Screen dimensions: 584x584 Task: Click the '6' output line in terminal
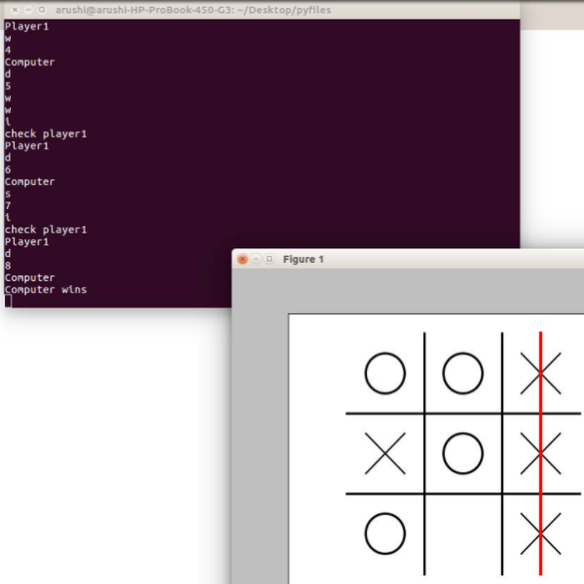coord(8,169)
